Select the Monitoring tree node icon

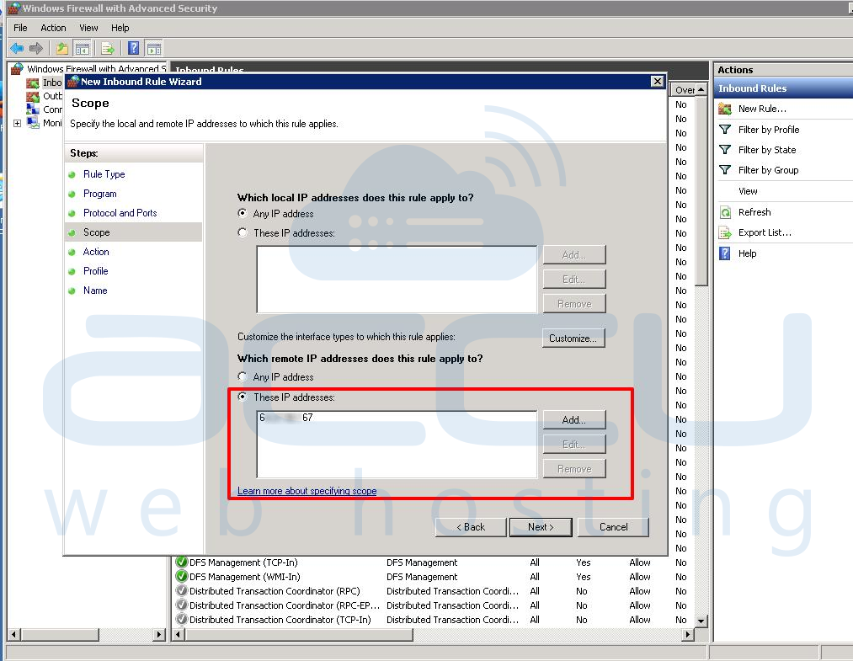click(33, 123)
